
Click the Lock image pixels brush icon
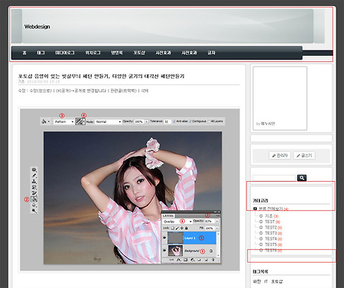click(177, 228)
